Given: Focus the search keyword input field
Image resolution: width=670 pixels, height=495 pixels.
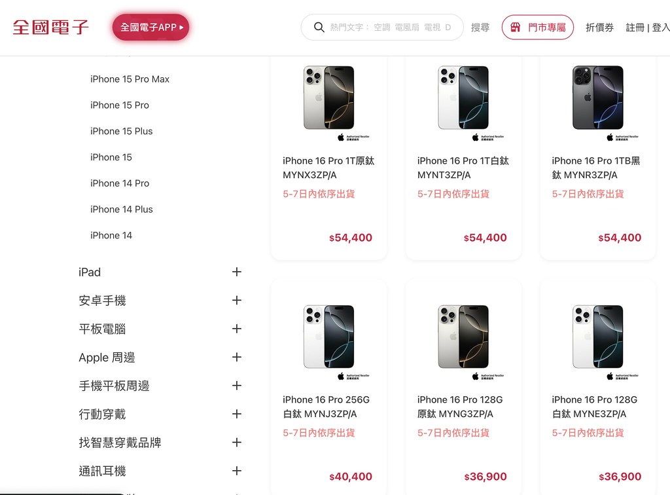Looking at the screenshot, I should [390, 27].
